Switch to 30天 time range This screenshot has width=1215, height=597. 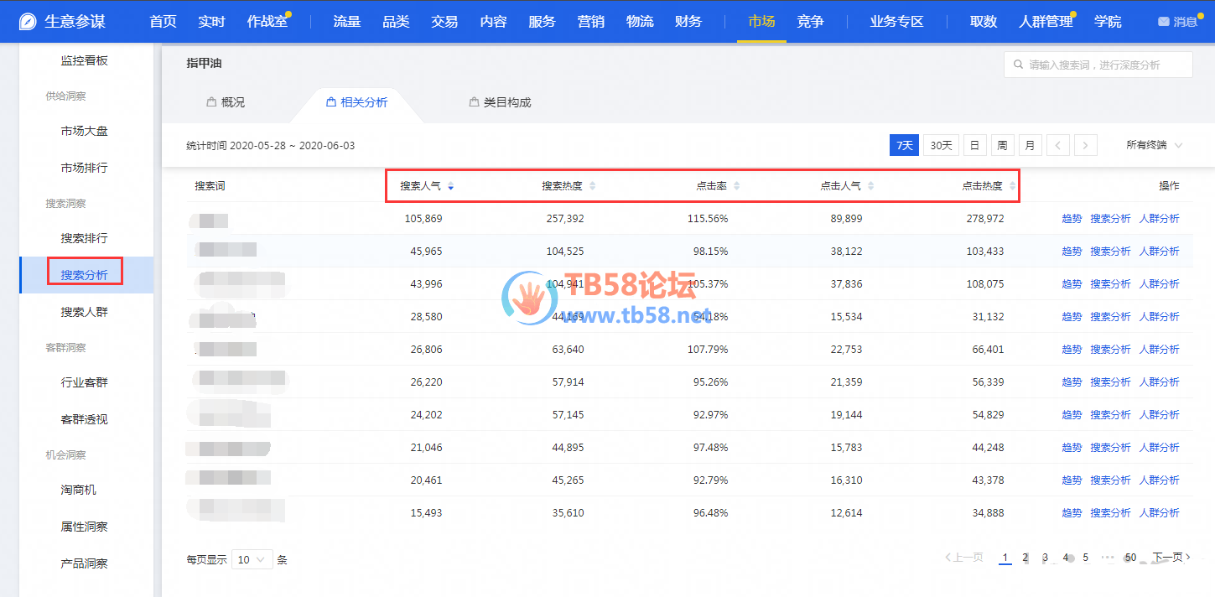click(942, 146)
